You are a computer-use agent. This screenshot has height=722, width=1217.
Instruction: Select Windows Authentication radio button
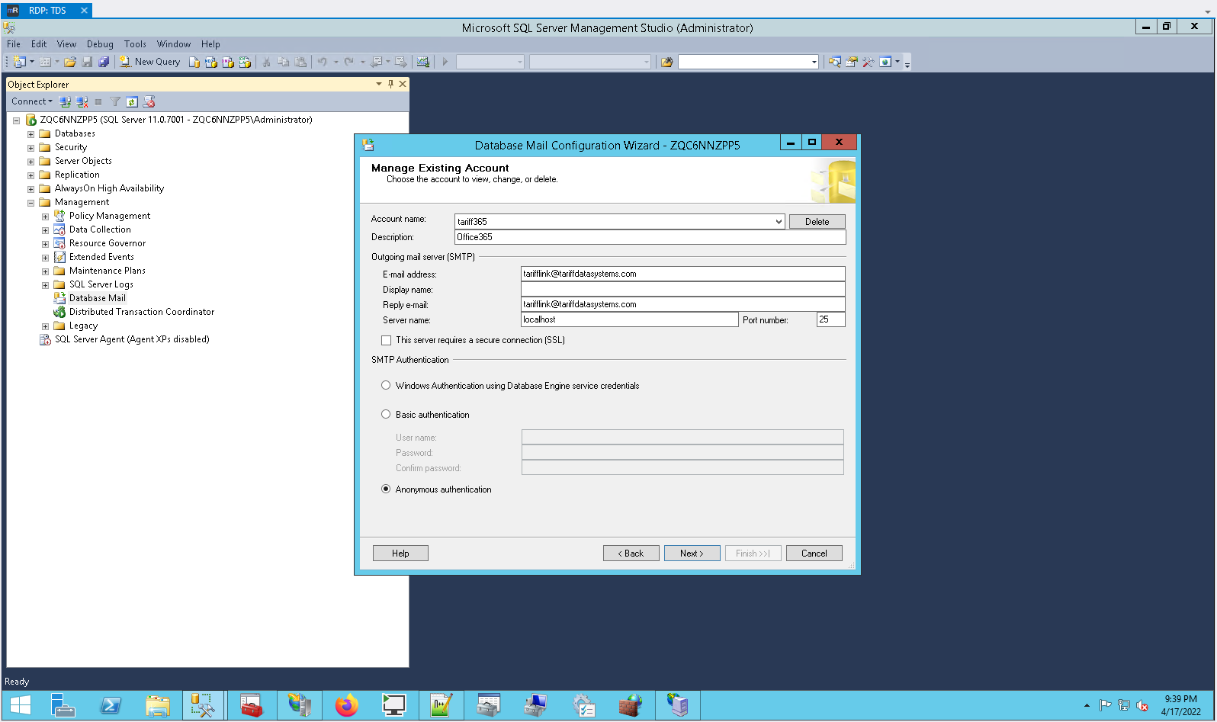click(x=386, y=386)
